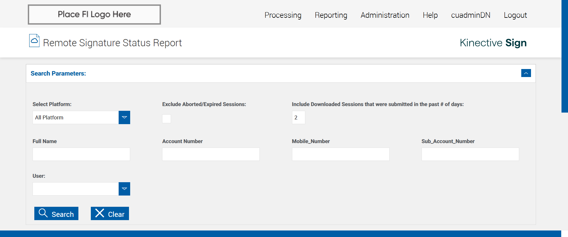Open the Processing menu
The image size is (568, 237).
tap(283, 15)
